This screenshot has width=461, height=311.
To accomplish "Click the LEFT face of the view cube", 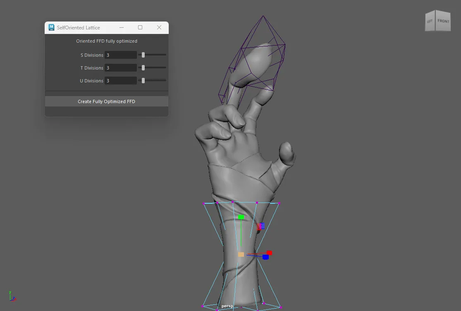I will click(430, 20).
